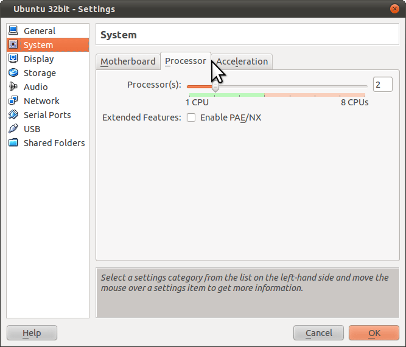Enable the PAE/NX extended feature checkbox
This screenshot has height=347, width=406.
[x=191, y=117]
